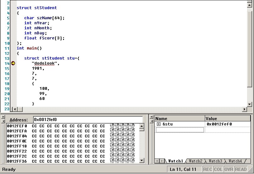Click the memory pane scroll-up arrow
This screenshot has width=254, height=174.
141,126
